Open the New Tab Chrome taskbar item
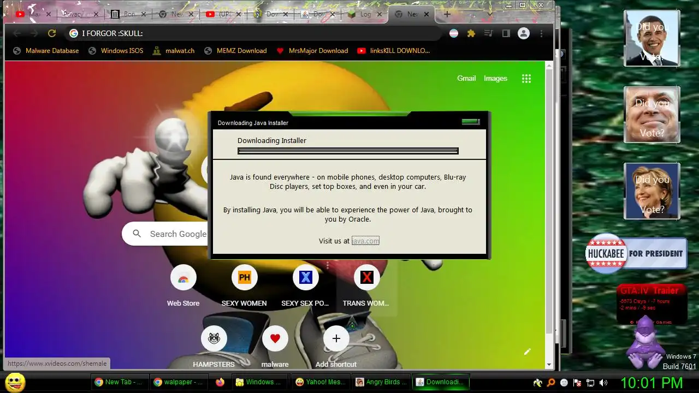Viewport: 699px width, 393px height. tap(119, 382)
